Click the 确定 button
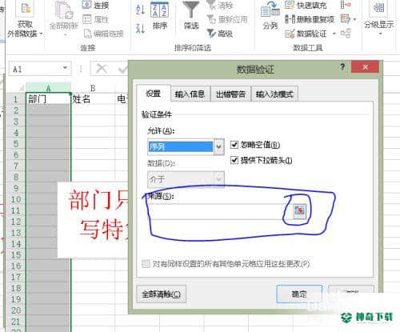The image size is (400, 332). (x=299, y=294)
